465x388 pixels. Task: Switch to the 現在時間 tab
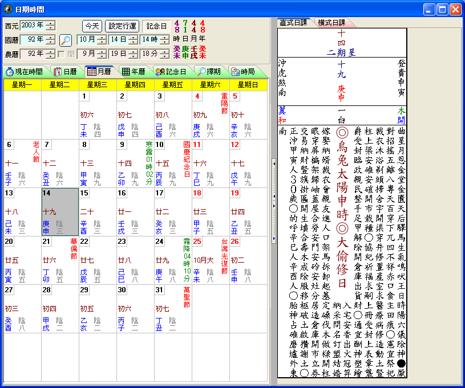25,72
